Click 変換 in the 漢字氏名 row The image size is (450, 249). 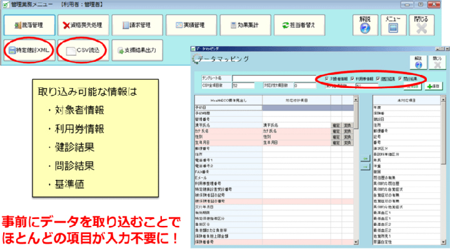[x=347, y=125]
